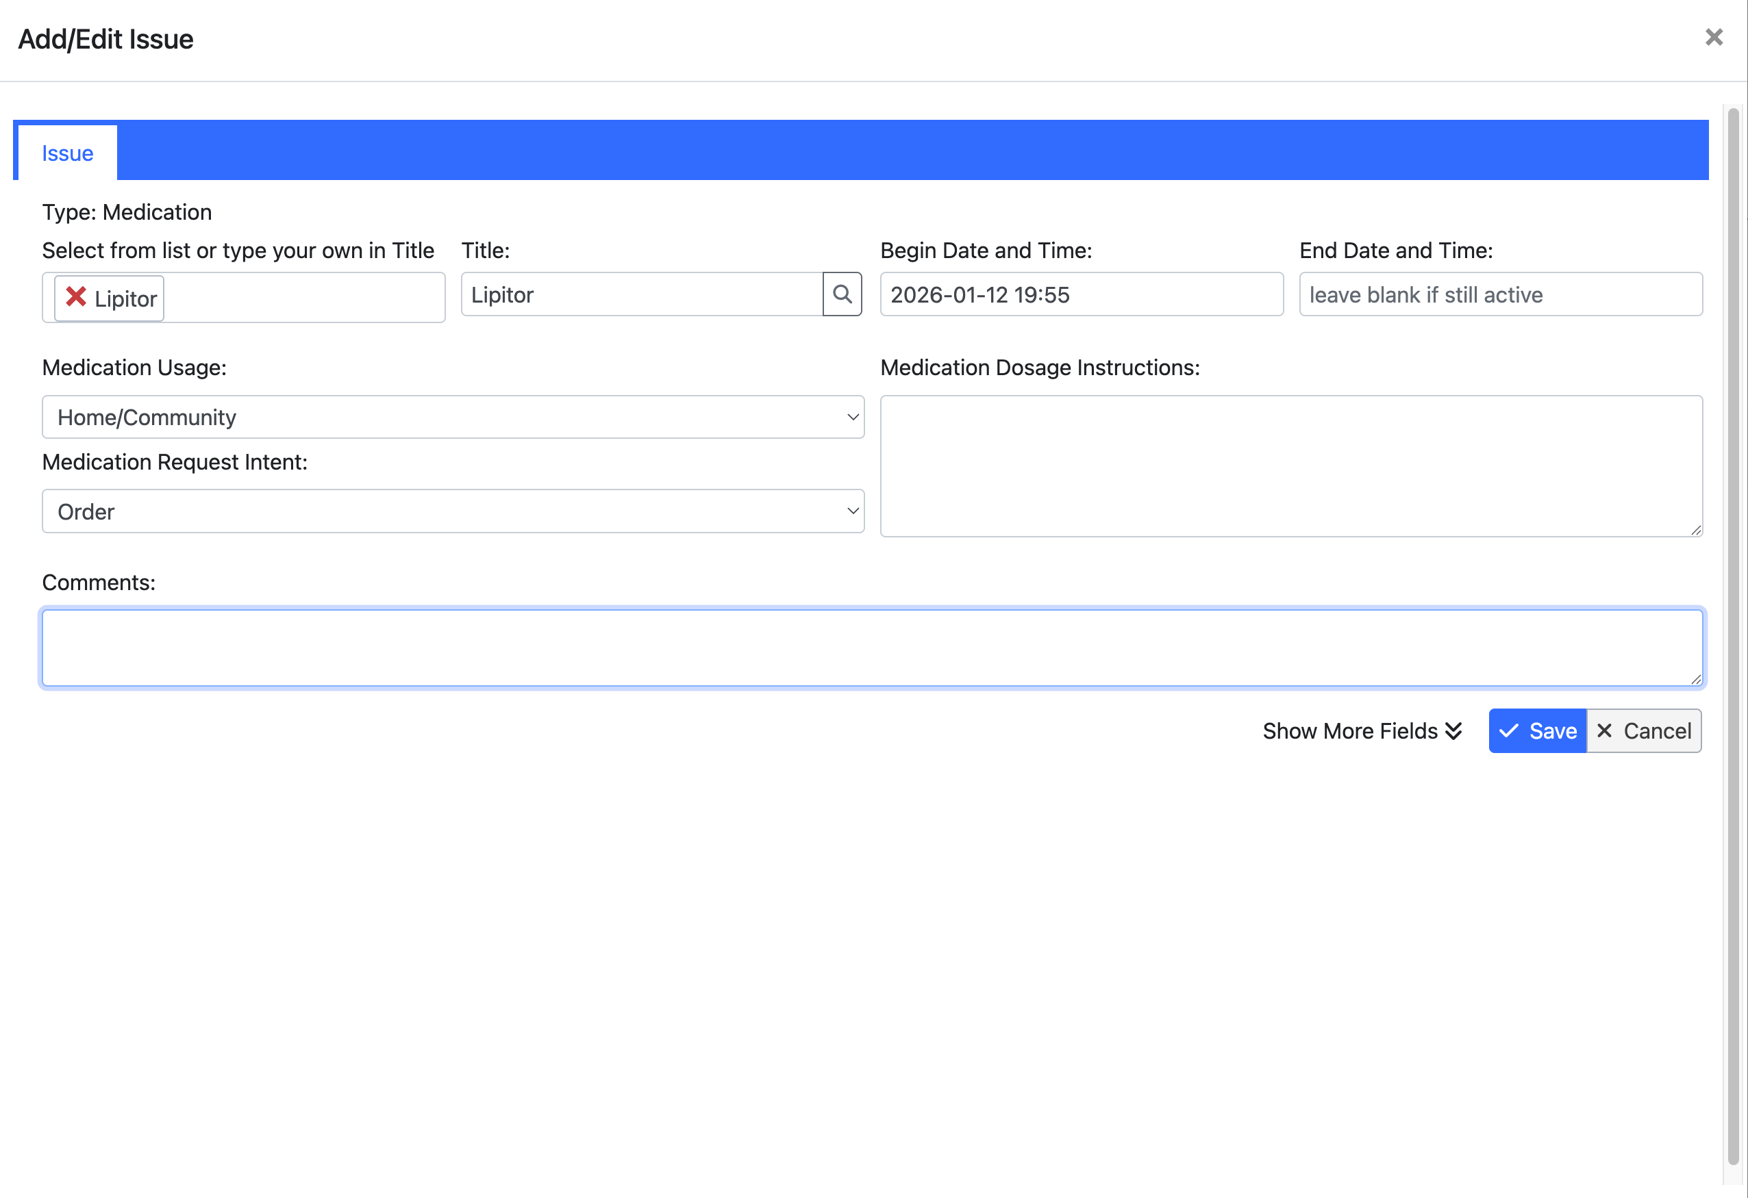Click the Issue tab label icon area
Viewport: 1748px width, 1198px height.
[67, 153]
